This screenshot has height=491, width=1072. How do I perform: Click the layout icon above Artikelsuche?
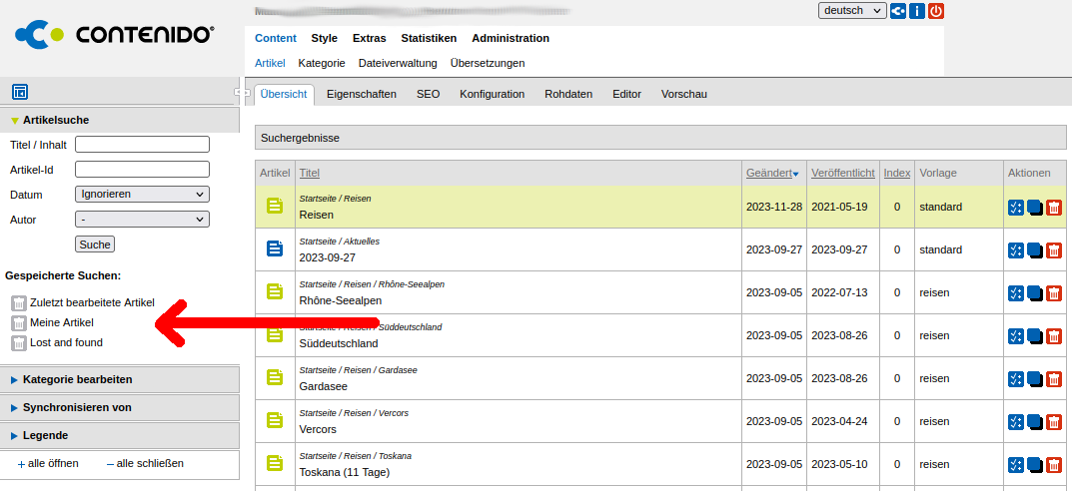[20, 92]
